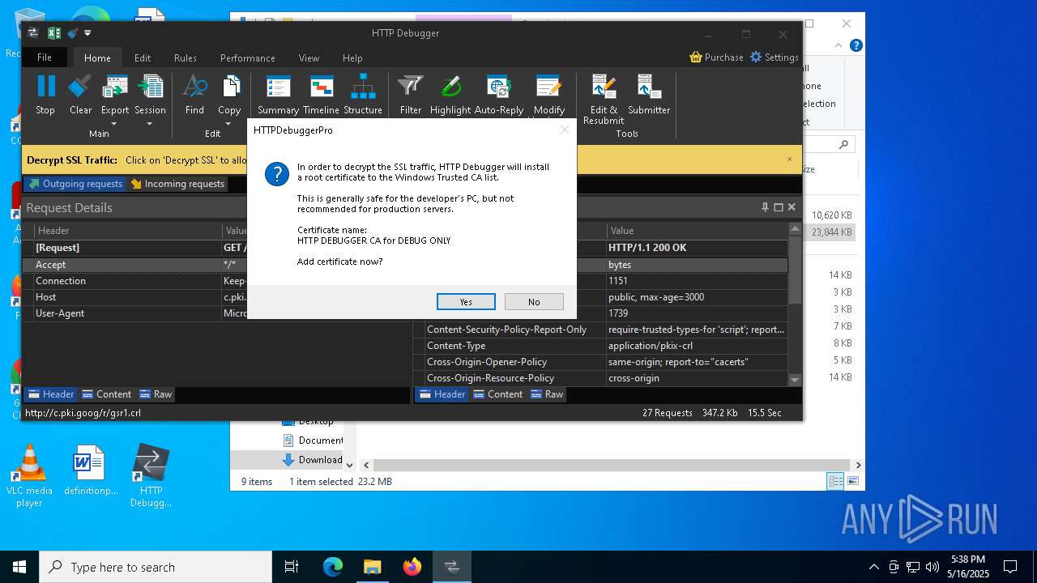The height and width of the screenshot is (583, 1037).
Task: Open the Export dropdown arrow
Action: tap(114, 124)
